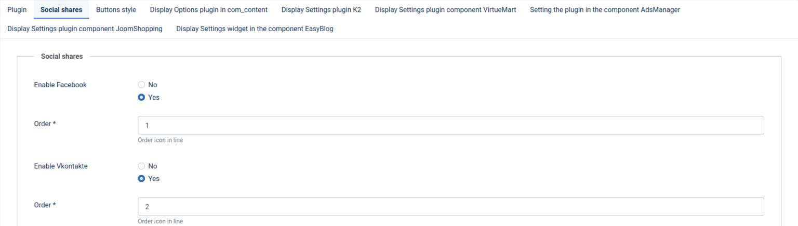The width and height of the screenshot is (798, 226).
Task: Switch to the AdsManager plugin settings tab
Action: [x=605, y=10]
